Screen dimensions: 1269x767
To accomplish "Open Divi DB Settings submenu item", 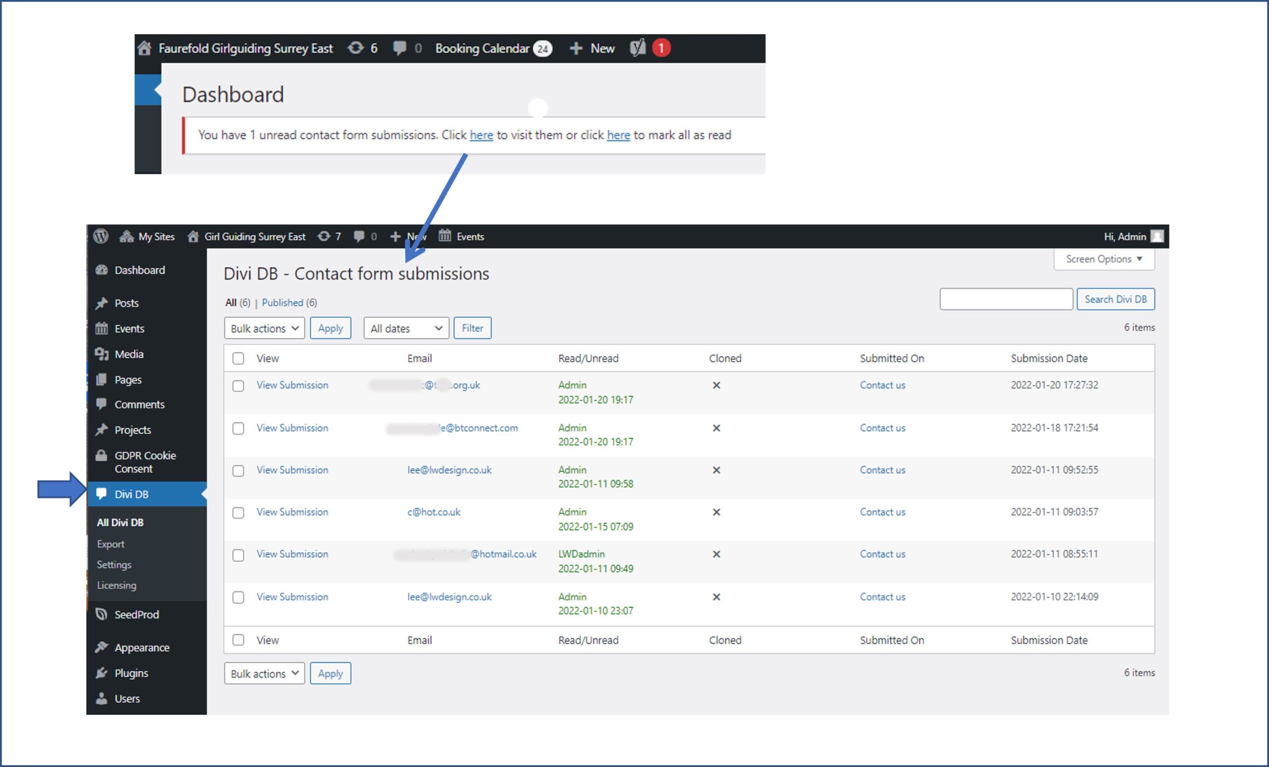I will (x=114, y=564).
